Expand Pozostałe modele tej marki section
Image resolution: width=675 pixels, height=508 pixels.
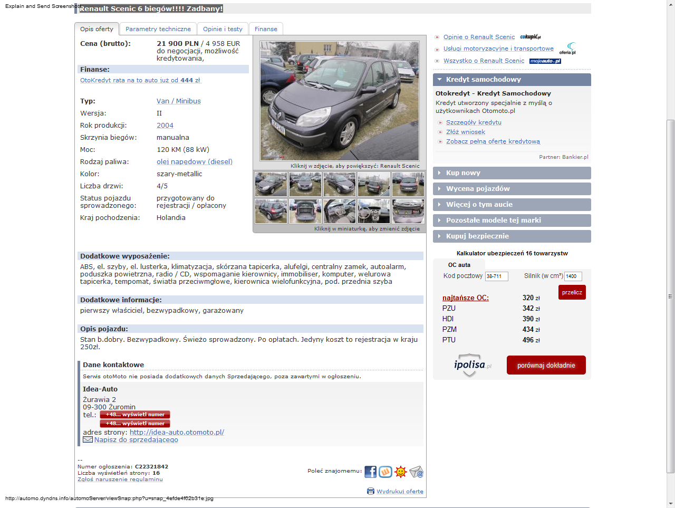pyautogui.click(x=512, y=221)
